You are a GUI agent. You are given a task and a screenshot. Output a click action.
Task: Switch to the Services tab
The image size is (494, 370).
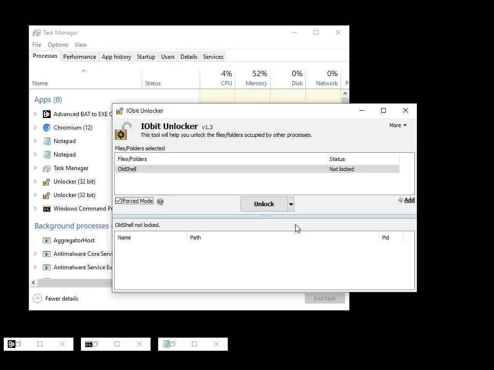click(x=213, y=57)
